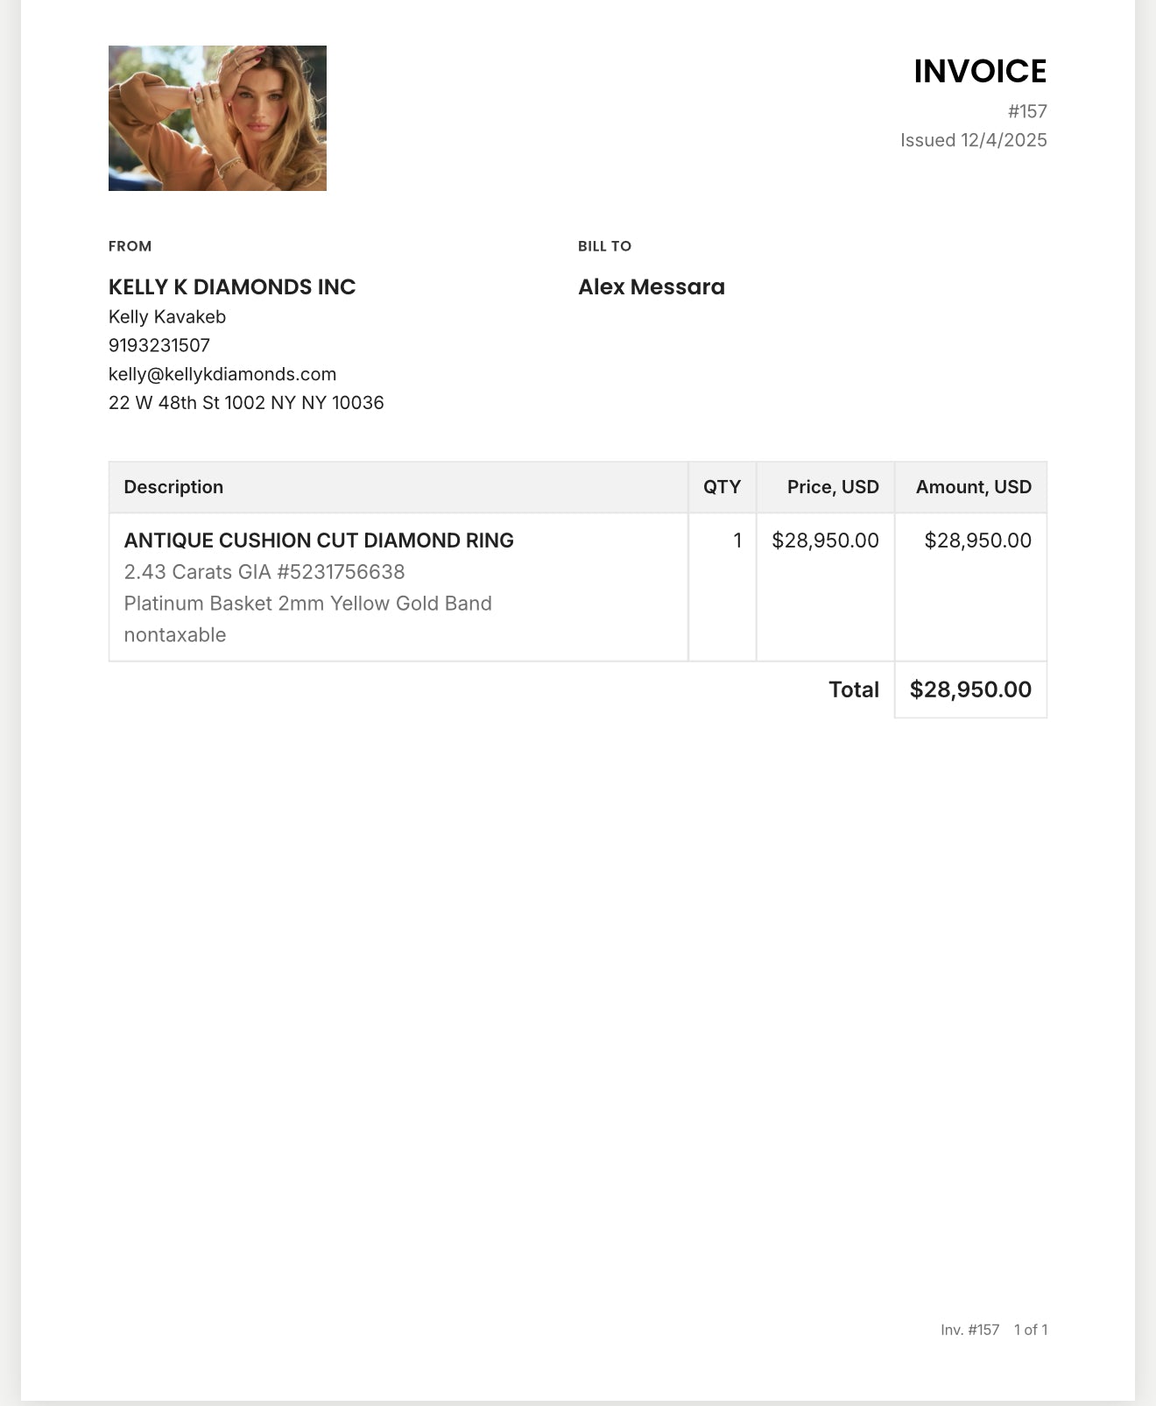Click the 1 of 1 page indicator
1156x1406 pixels.
coord(1030,1330)
